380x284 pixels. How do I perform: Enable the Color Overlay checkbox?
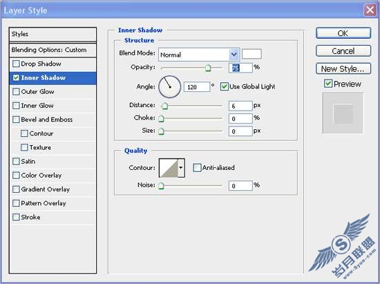tap(16, 176)
